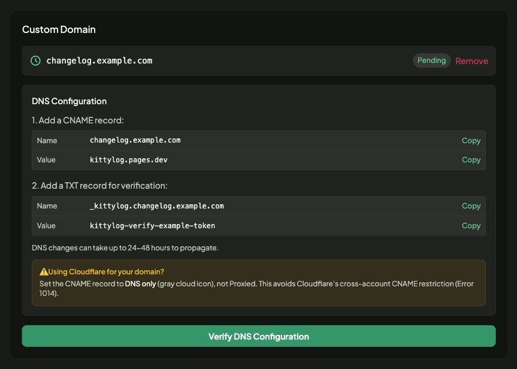Click the Name label in CNAME table
This screenshot has width=517, height=369.
(x=47, y=141)
